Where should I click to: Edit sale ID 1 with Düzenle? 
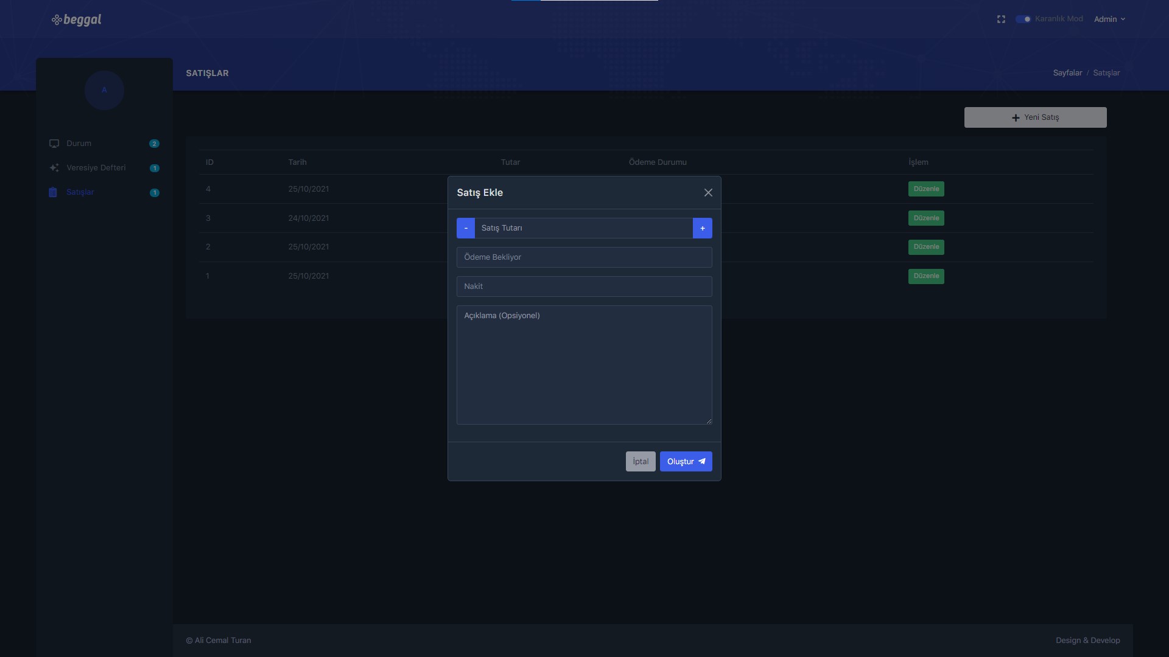(x=926, y=276)
